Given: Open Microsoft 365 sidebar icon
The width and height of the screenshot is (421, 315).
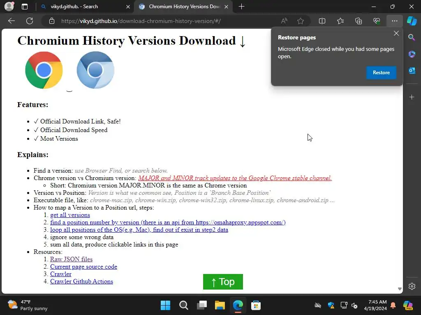Looking at the screenshot, I should tap(412, 54).
